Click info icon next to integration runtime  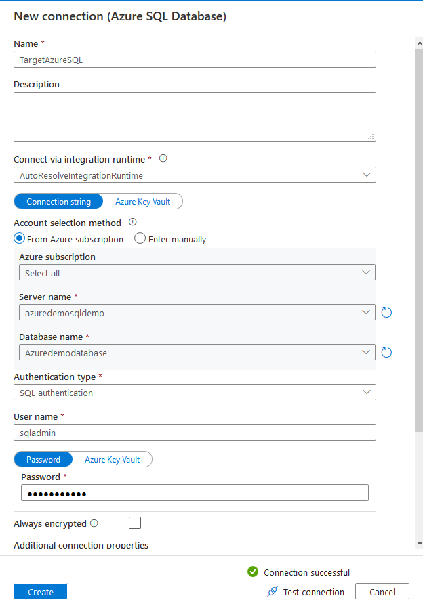[x=163, y=158]
